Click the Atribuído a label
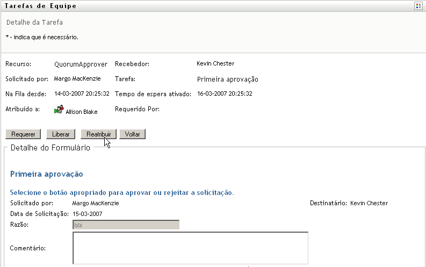Screen dimensions: 426x267 pyautogui.click(x=23, y=109)
